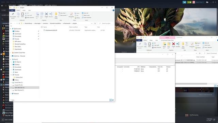The height and width of the screenshot is (123, 218).
Task: Click the Downloads window horizontal scrollbar
Action: (191, 84)
